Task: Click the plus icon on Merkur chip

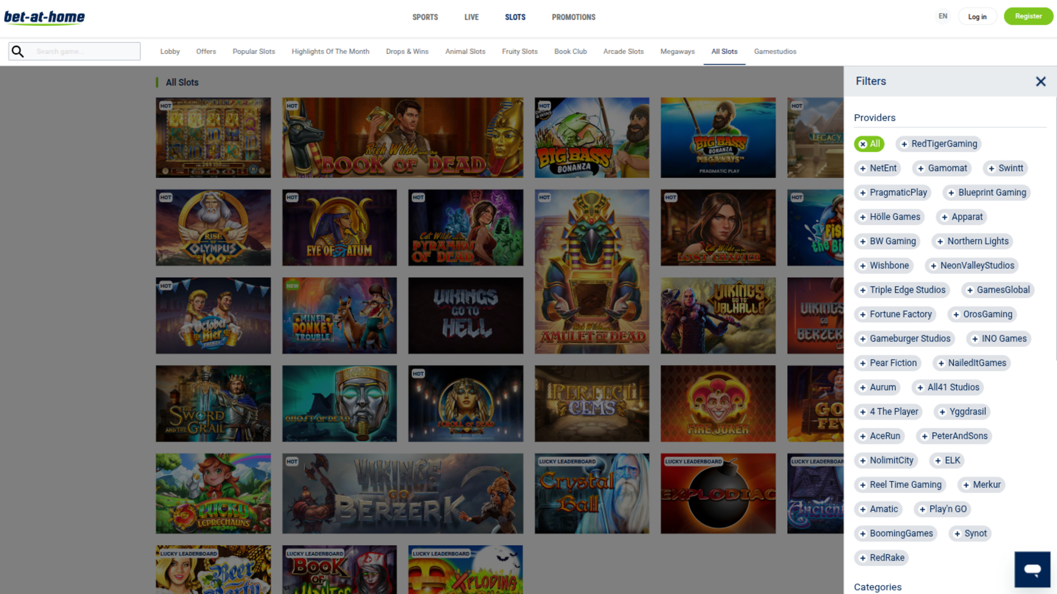Action: tap(966, 485)
